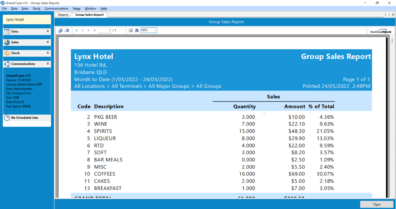Click the Print Report printer icon

67,30
